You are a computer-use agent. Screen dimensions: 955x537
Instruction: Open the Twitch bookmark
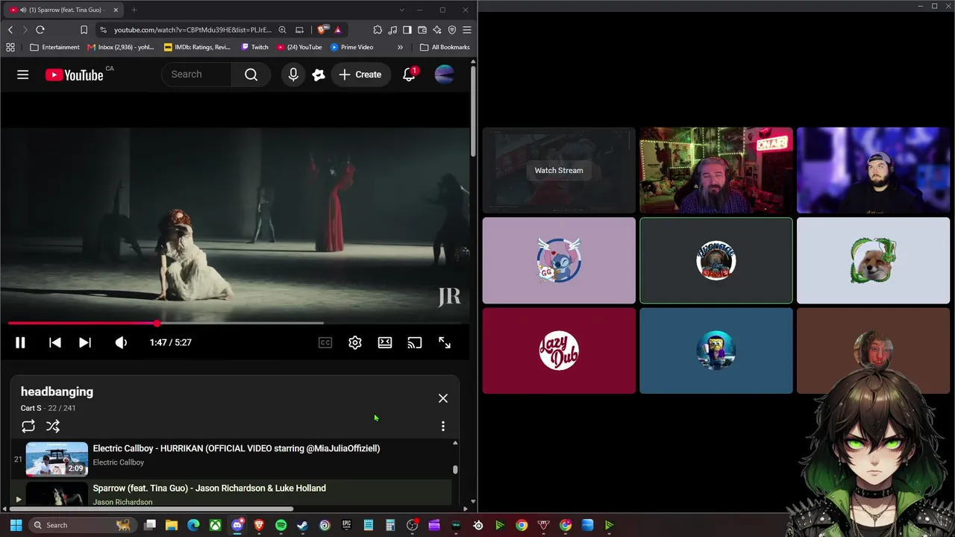pyautogui.click(x=254, y=47)
